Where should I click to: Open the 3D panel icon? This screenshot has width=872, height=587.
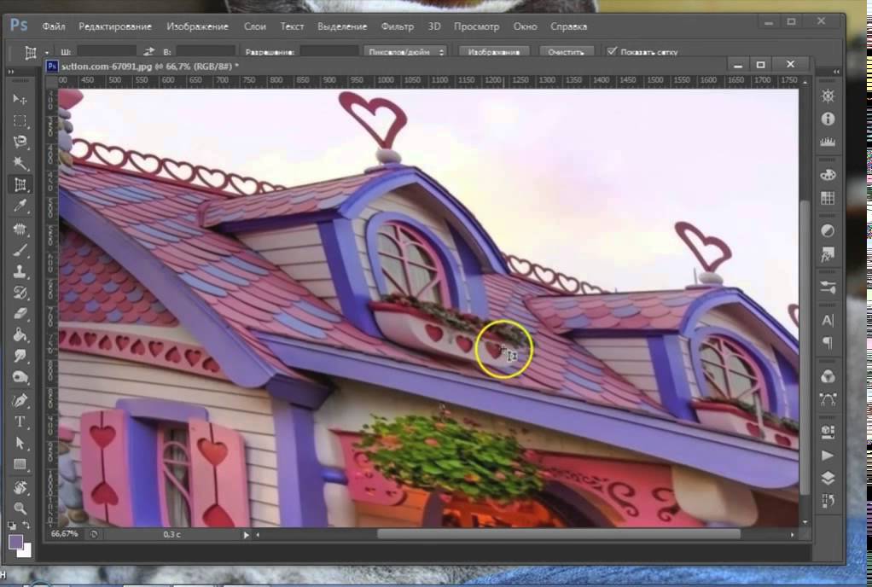click(x=828, y=432)
